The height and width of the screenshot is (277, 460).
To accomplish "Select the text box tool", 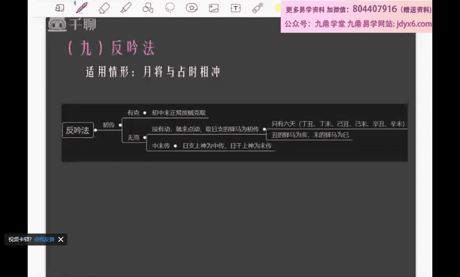I will point(236,8).
